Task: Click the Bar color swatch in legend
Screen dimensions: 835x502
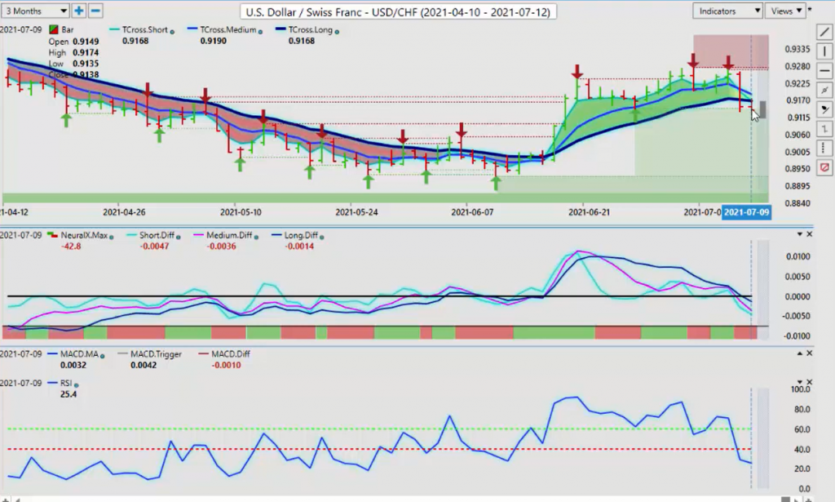Action: (x=53, y=30)
